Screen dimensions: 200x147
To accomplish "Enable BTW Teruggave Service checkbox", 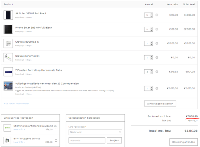I will (x=56, y=140).
